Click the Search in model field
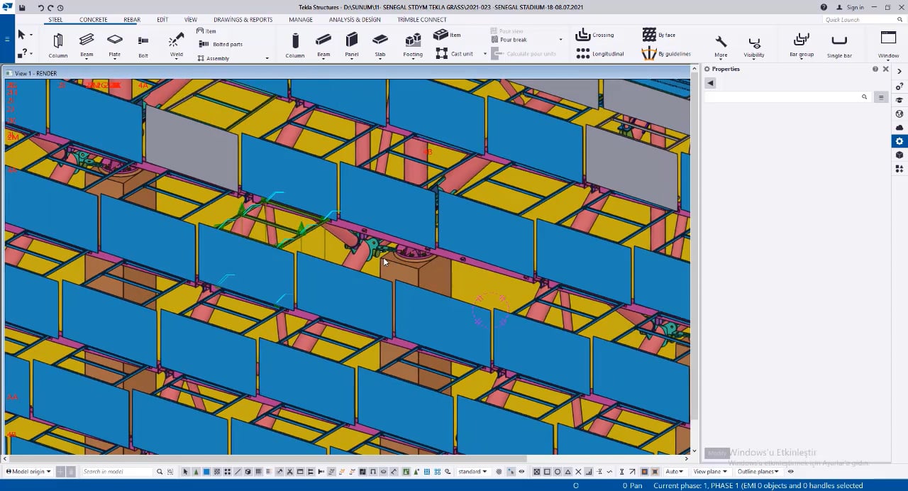The height and width of the screenshot is (491, 908). 116,471
